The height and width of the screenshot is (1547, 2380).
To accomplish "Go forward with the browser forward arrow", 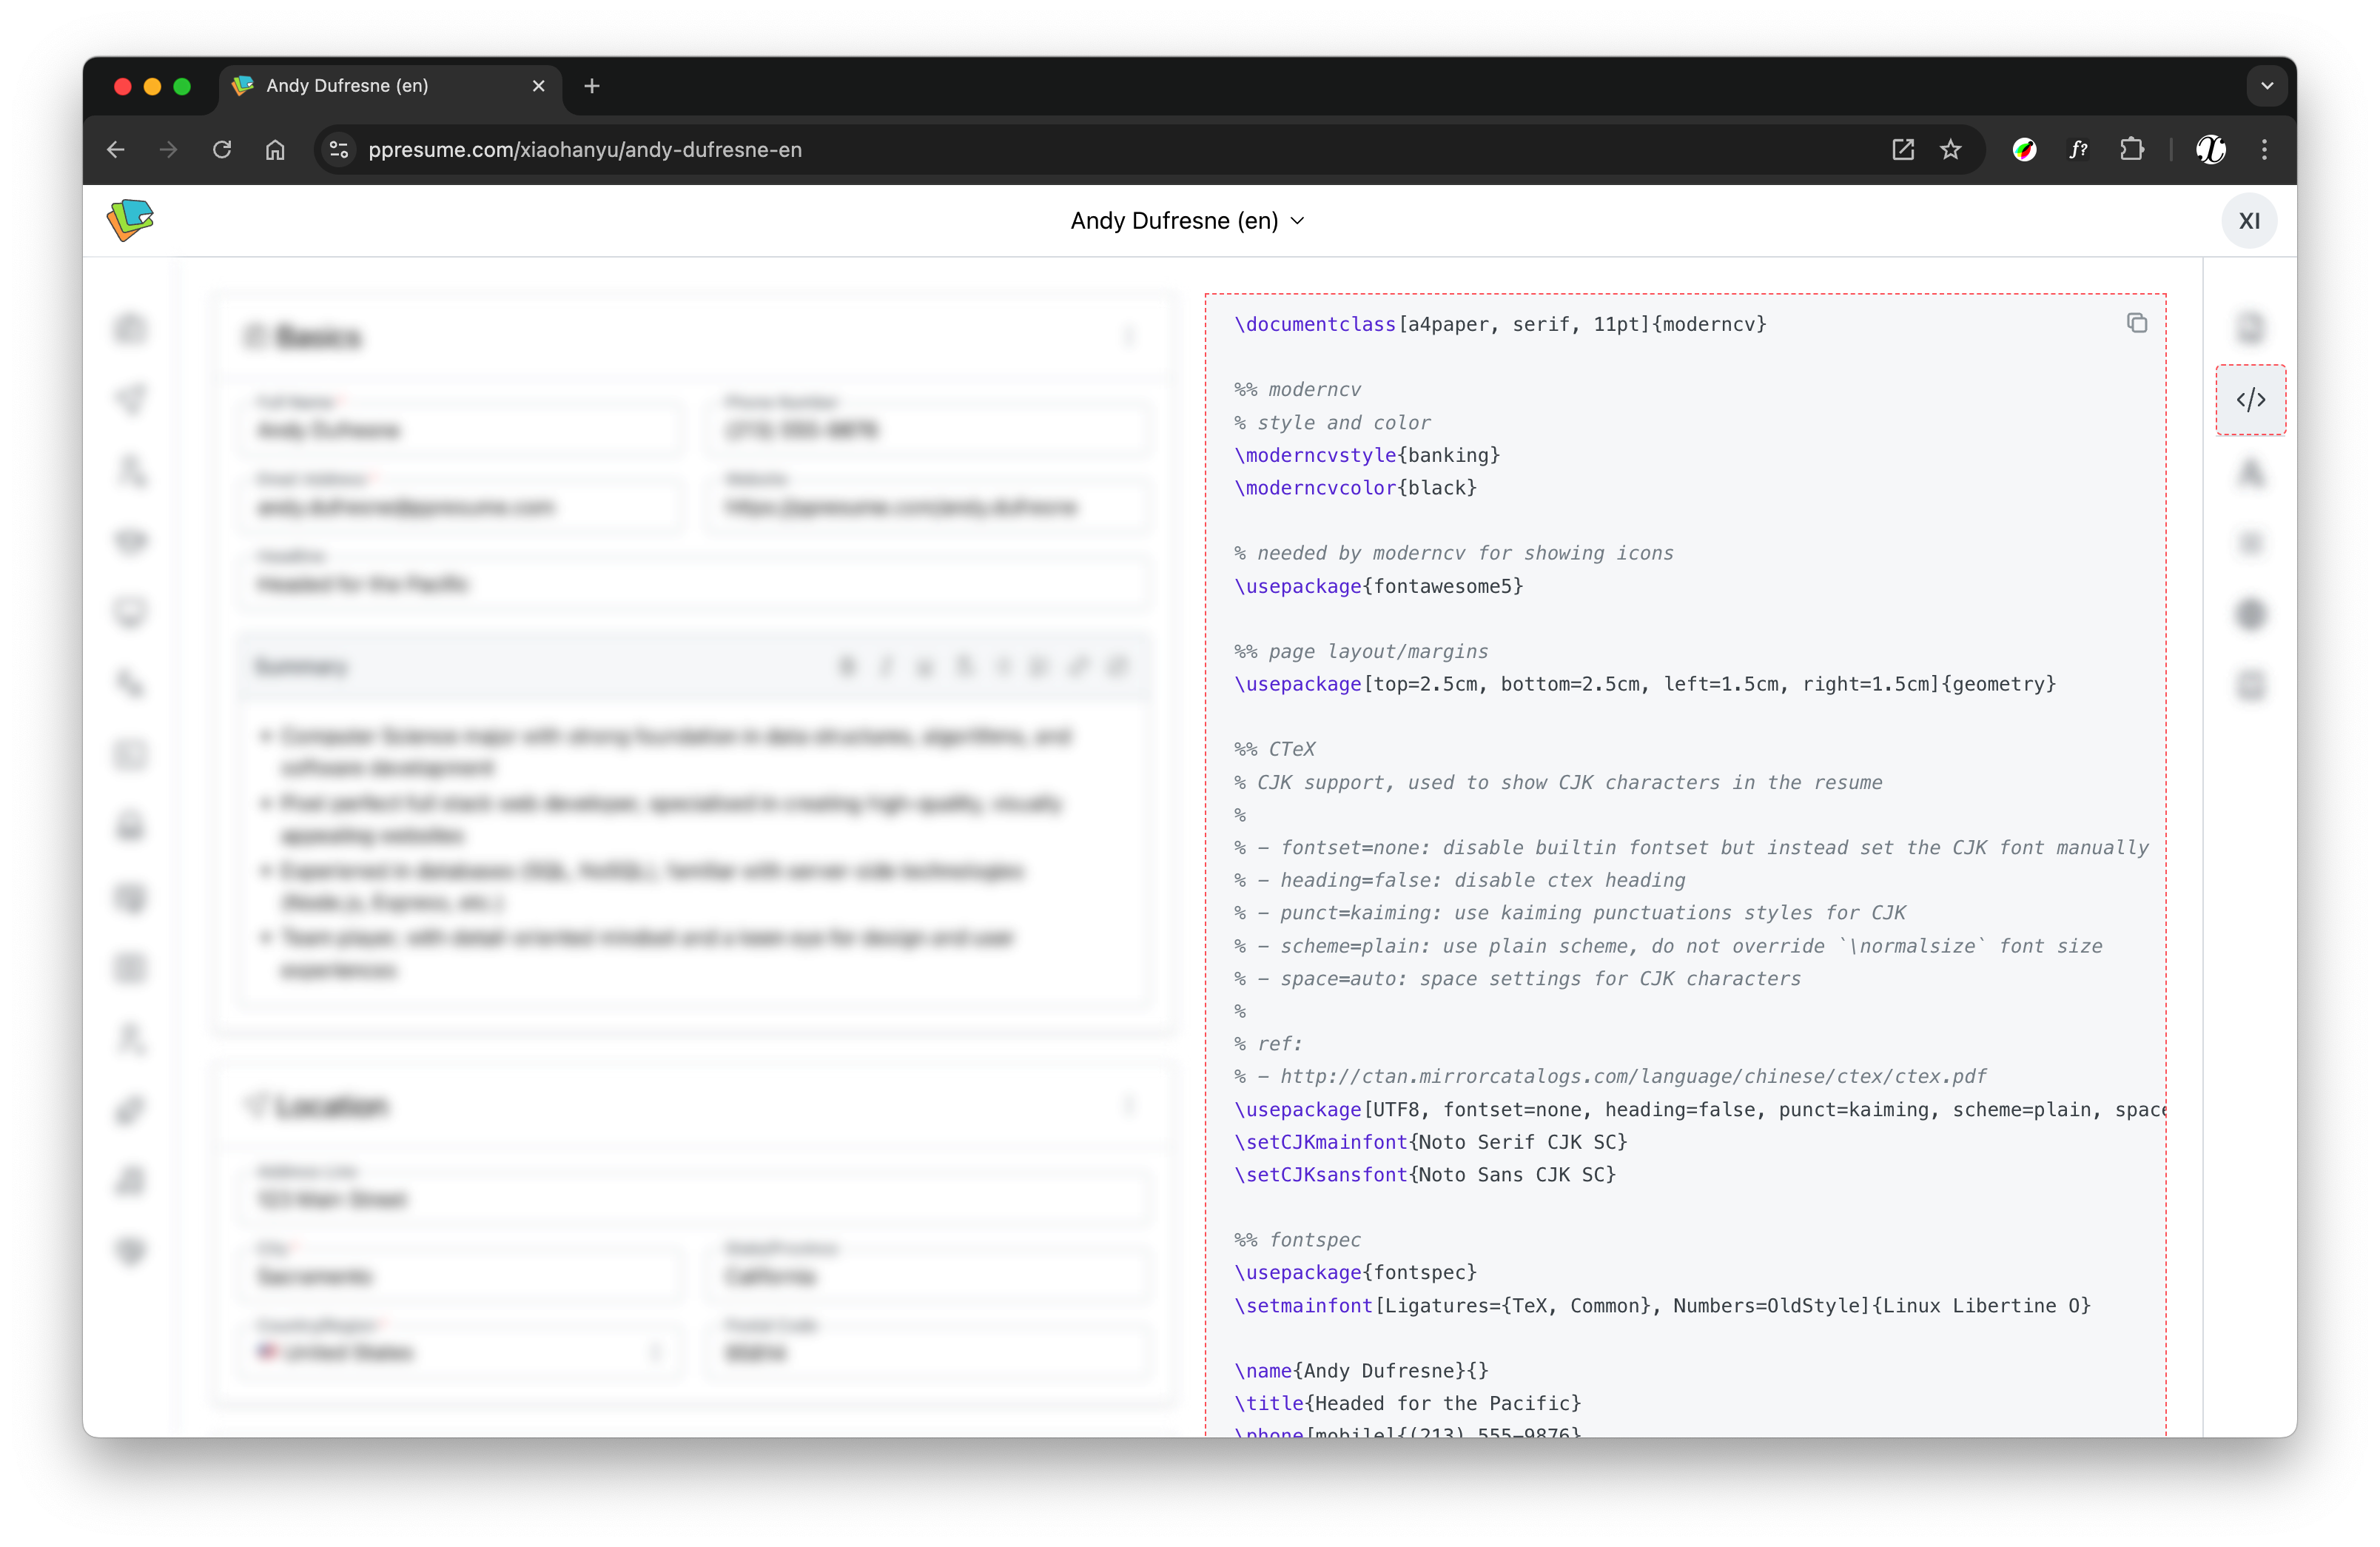I will [169, 150].
